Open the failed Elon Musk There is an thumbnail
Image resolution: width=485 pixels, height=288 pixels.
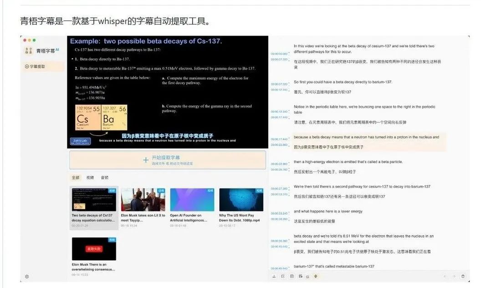point(94,249)
